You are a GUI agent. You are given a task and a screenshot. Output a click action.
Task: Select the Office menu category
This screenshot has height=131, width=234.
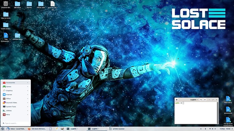coord(16,99)
